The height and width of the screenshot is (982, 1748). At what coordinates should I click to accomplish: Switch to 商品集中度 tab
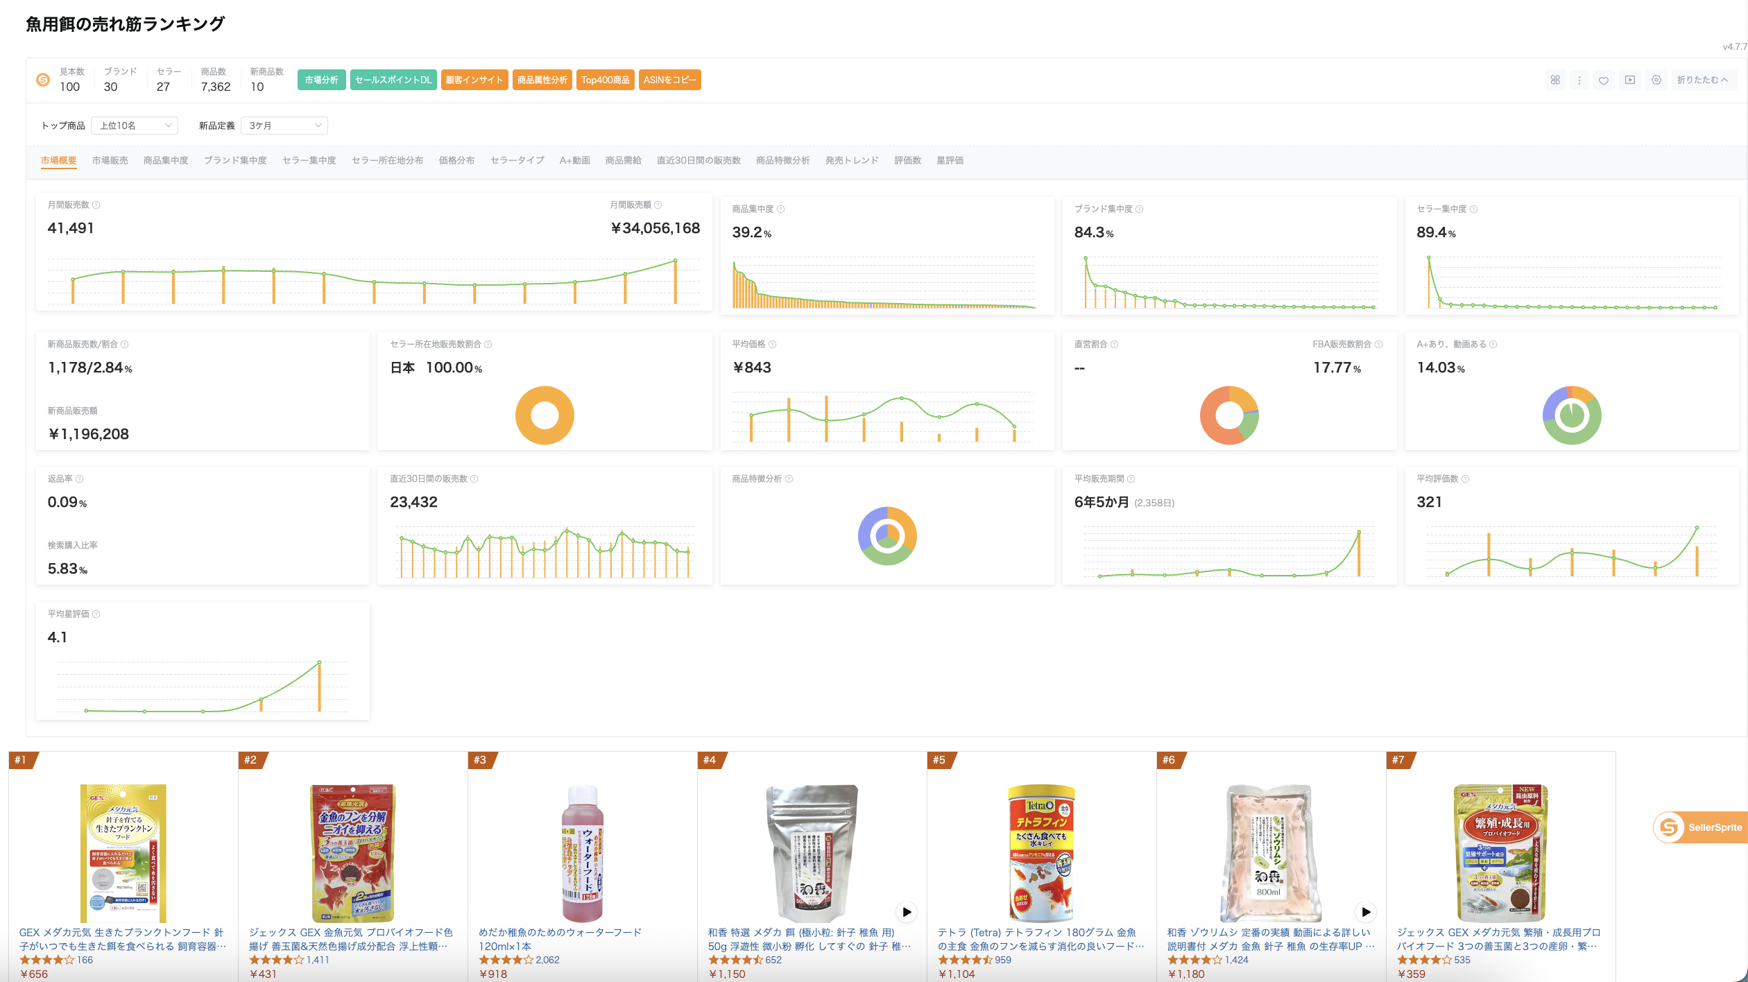(166, 160)
